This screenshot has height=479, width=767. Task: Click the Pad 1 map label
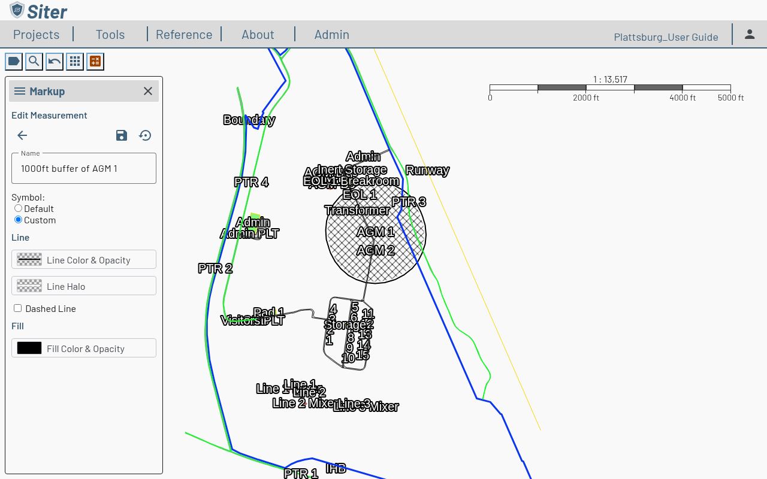point(269,313)
